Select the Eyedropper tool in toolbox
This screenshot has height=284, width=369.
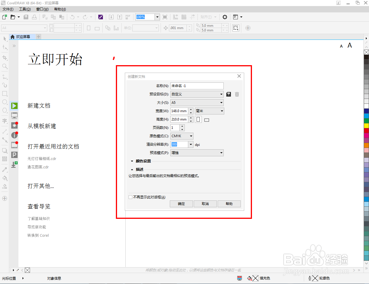tap(5, 170)
